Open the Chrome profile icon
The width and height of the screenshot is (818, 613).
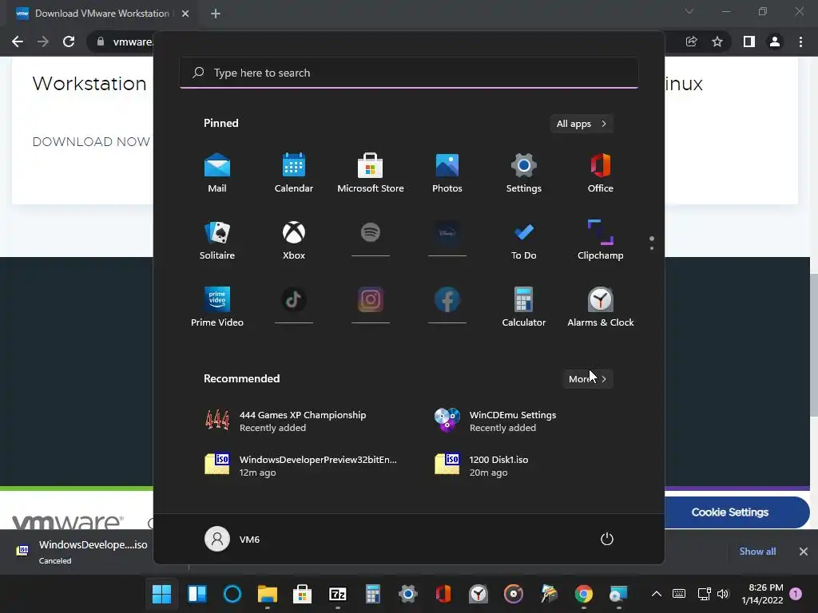coord(775,42)
